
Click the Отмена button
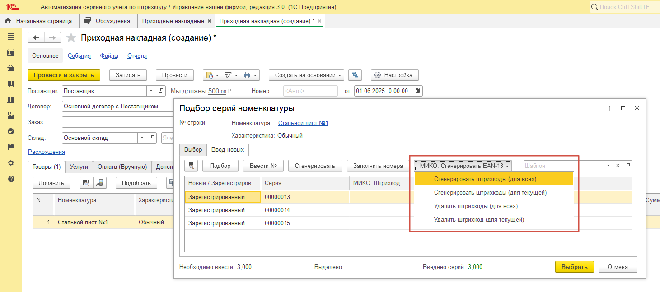point(618,267)
